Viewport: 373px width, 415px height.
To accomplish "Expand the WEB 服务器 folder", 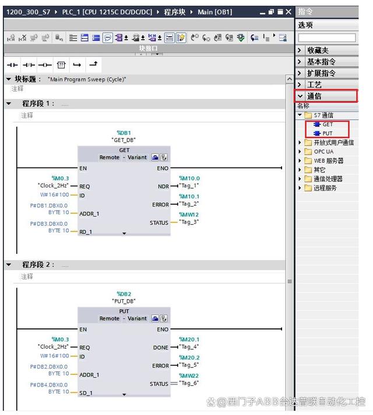I will (x=300, y=161).
